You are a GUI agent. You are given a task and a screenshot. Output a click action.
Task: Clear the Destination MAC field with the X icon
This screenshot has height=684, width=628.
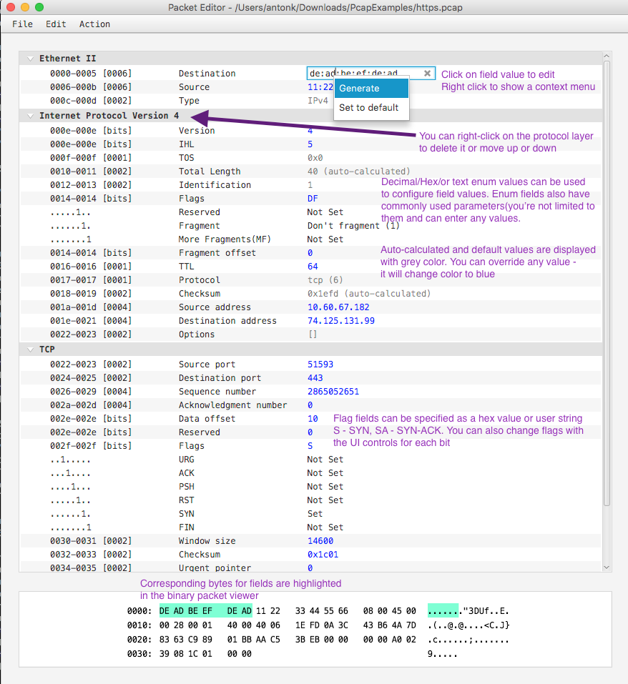(x=427, y=74)
